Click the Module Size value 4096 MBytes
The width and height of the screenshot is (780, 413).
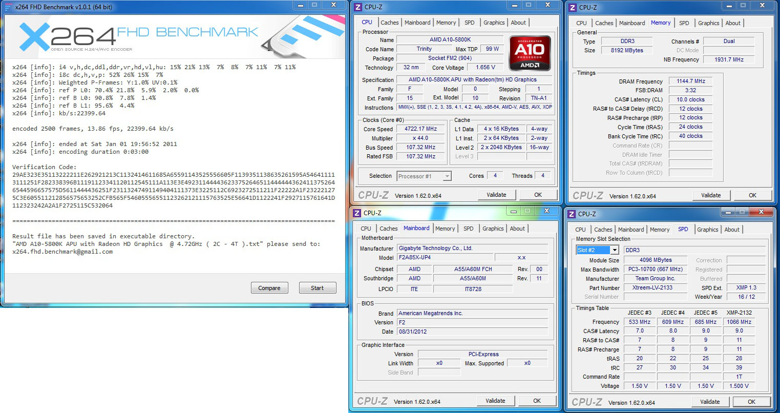tap(655, 260)
